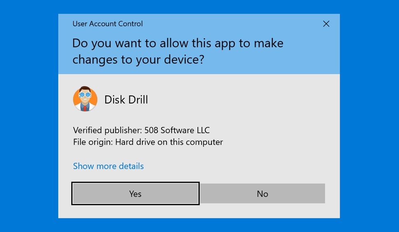Screen dimensions: 399x232
Task: Close the User Account Control dialog
Action: [x=326, y=24]
